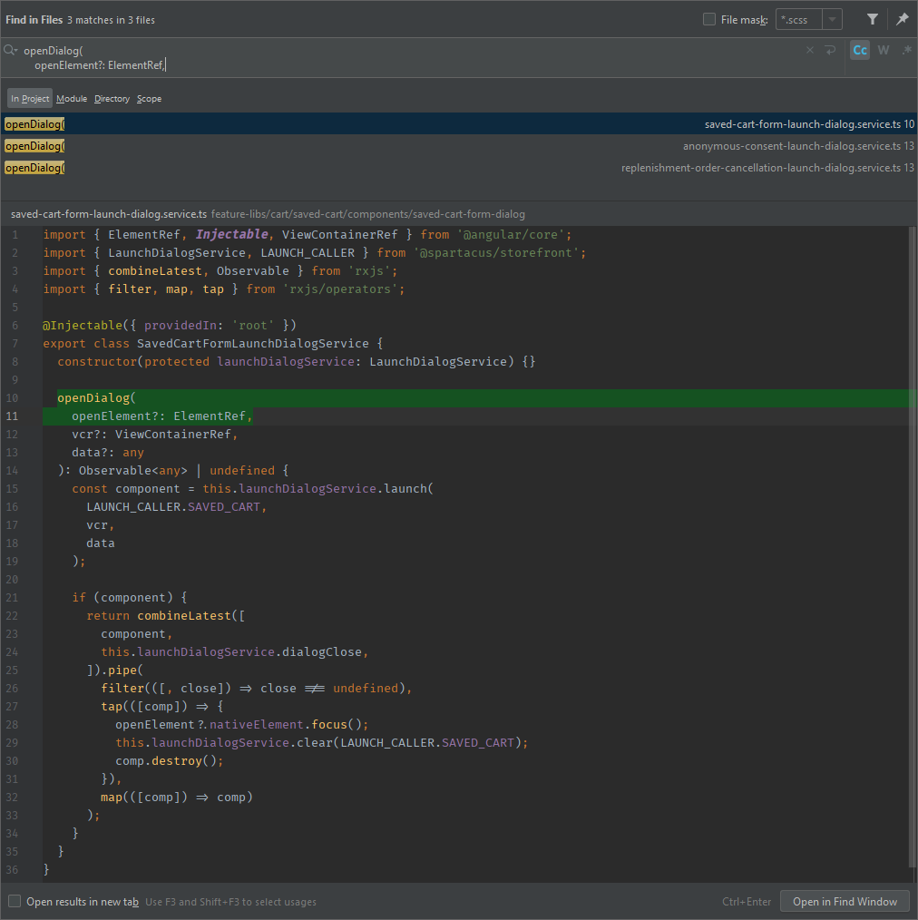Click the *.scss file mask combo box
This screenshot has width=918, height=920.
pos(809,19)
